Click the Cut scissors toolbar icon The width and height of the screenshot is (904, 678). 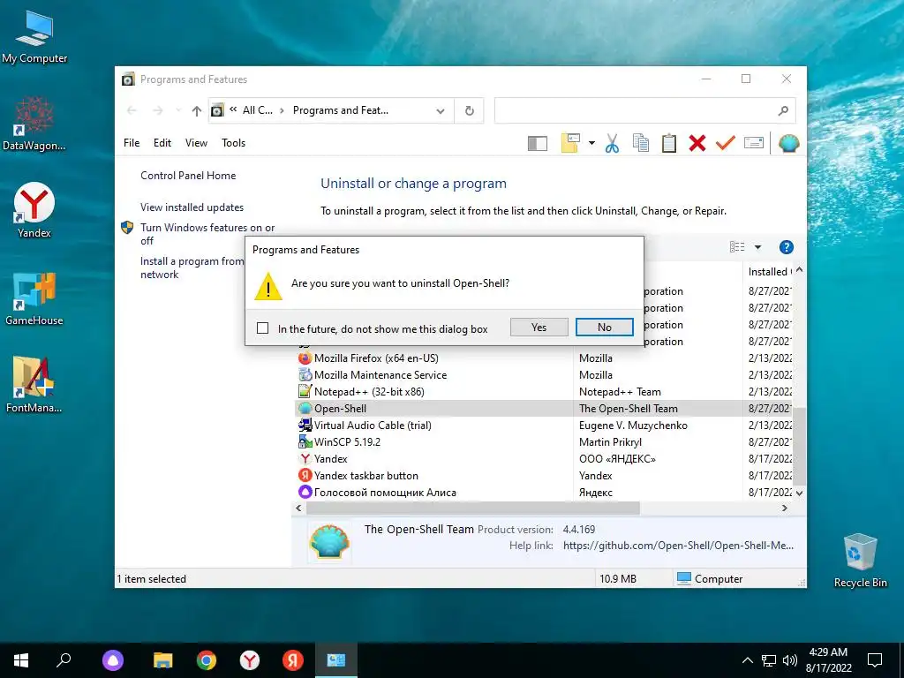613,143
